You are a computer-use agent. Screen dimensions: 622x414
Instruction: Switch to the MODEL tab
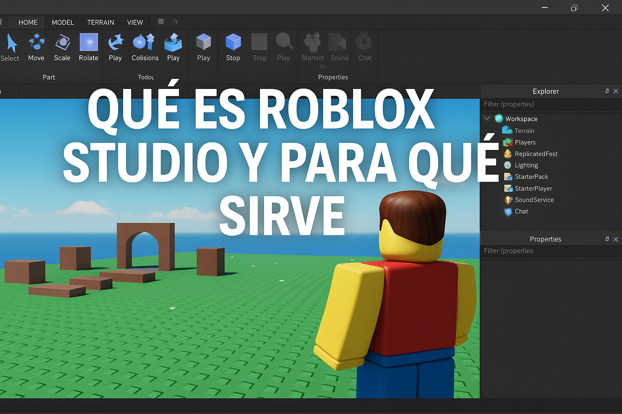tap(63, 22)
